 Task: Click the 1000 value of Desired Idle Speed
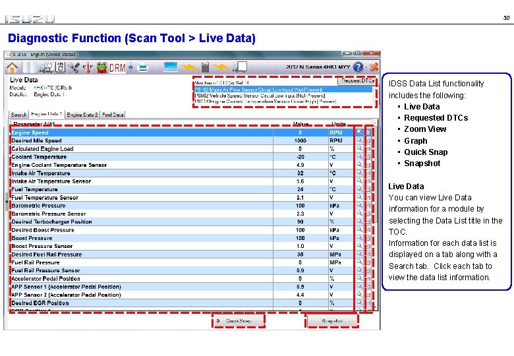click(x=300, y=140)
